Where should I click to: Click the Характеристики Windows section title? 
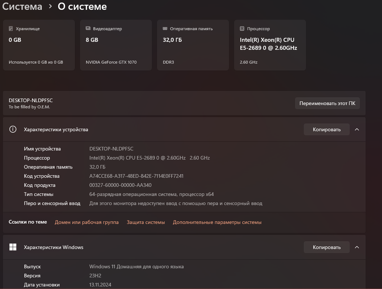(53, 247)
